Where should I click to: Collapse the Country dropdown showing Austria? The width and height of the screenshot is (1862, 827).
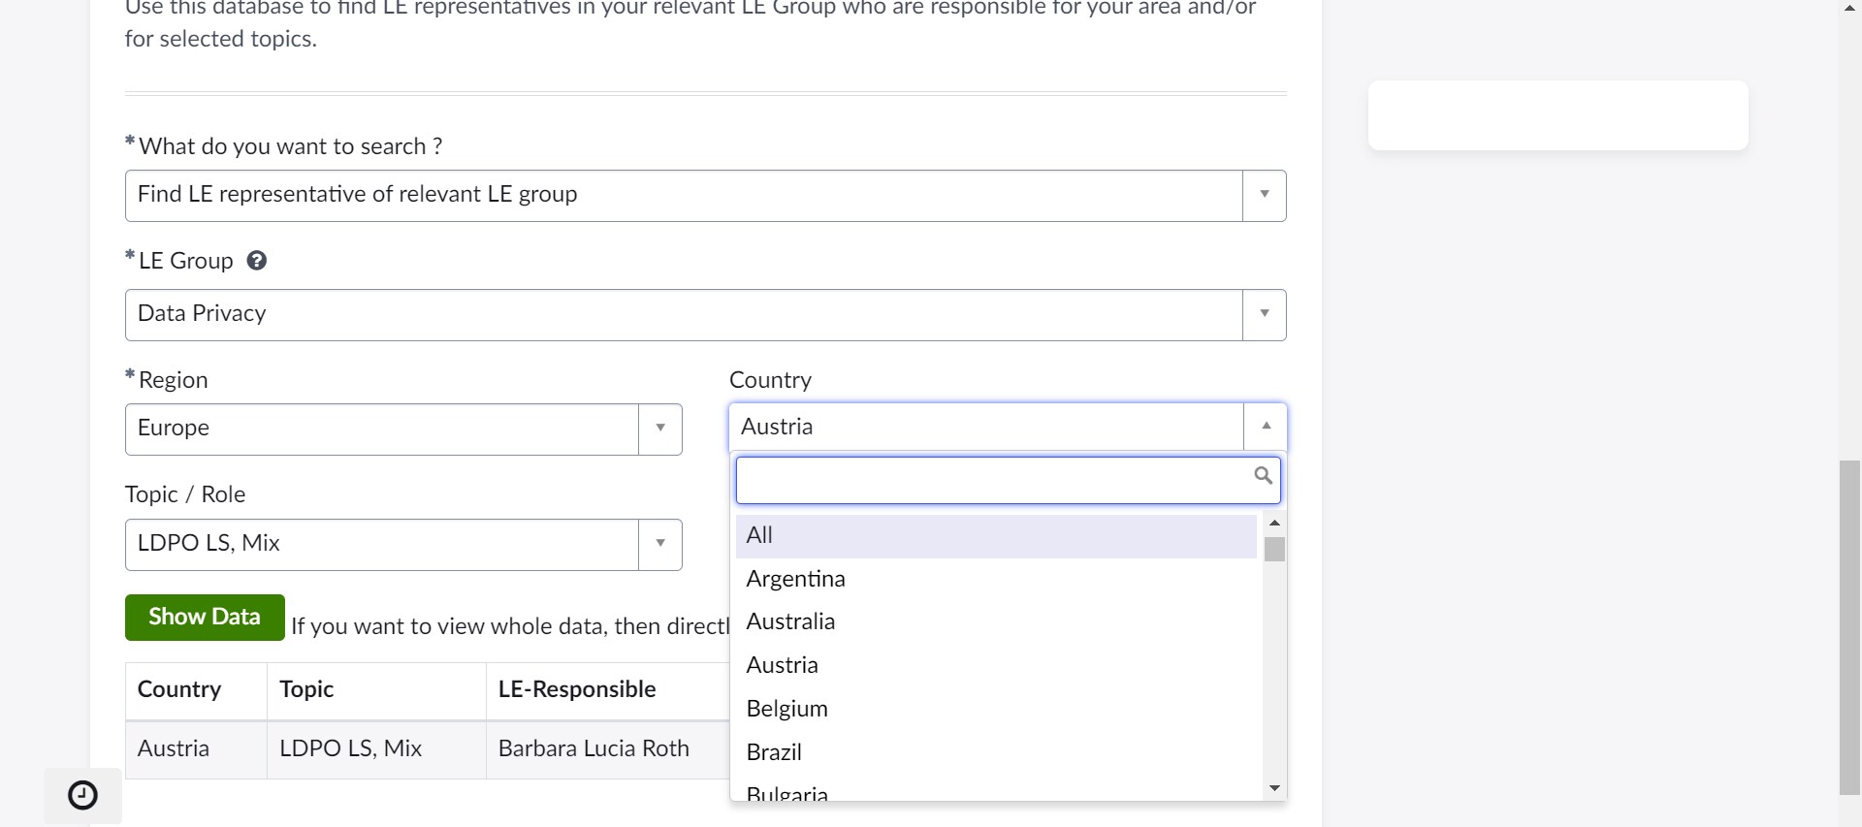[1008, 427]
